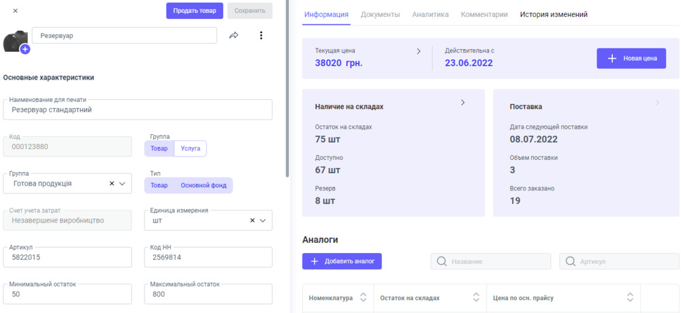Switch to the Документы tab
This screenshot has width=681, height=313.
point(380,14)
